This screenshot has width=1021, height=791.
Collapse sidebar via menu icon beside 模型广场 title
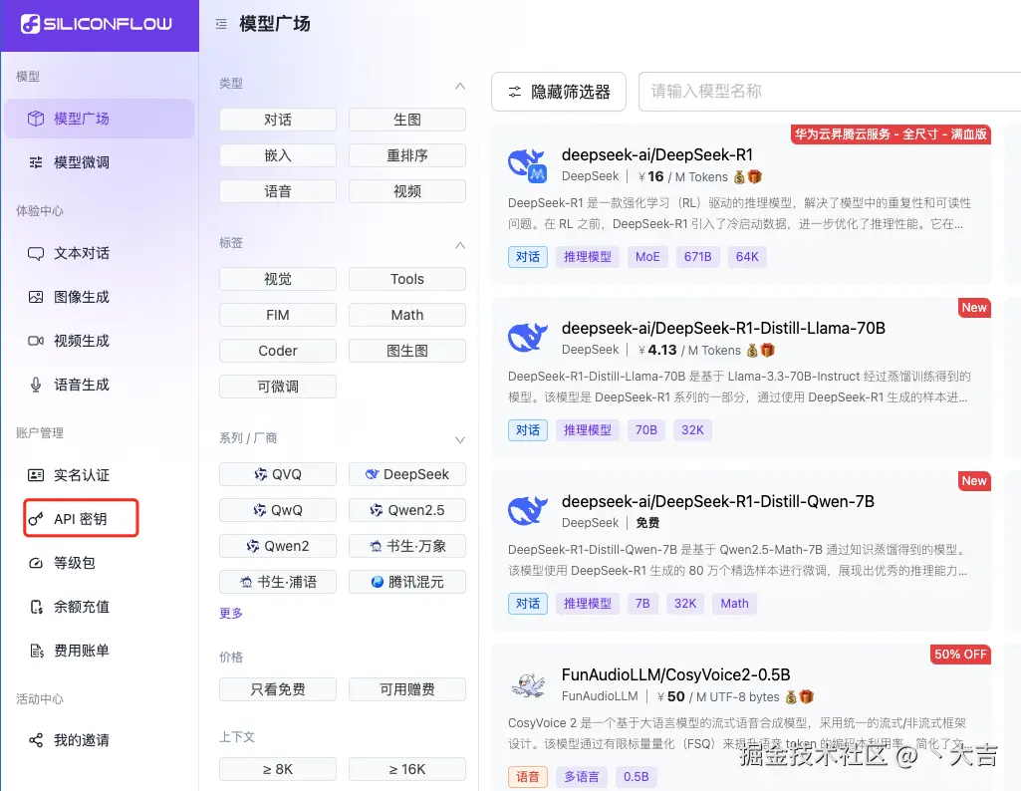221,24
